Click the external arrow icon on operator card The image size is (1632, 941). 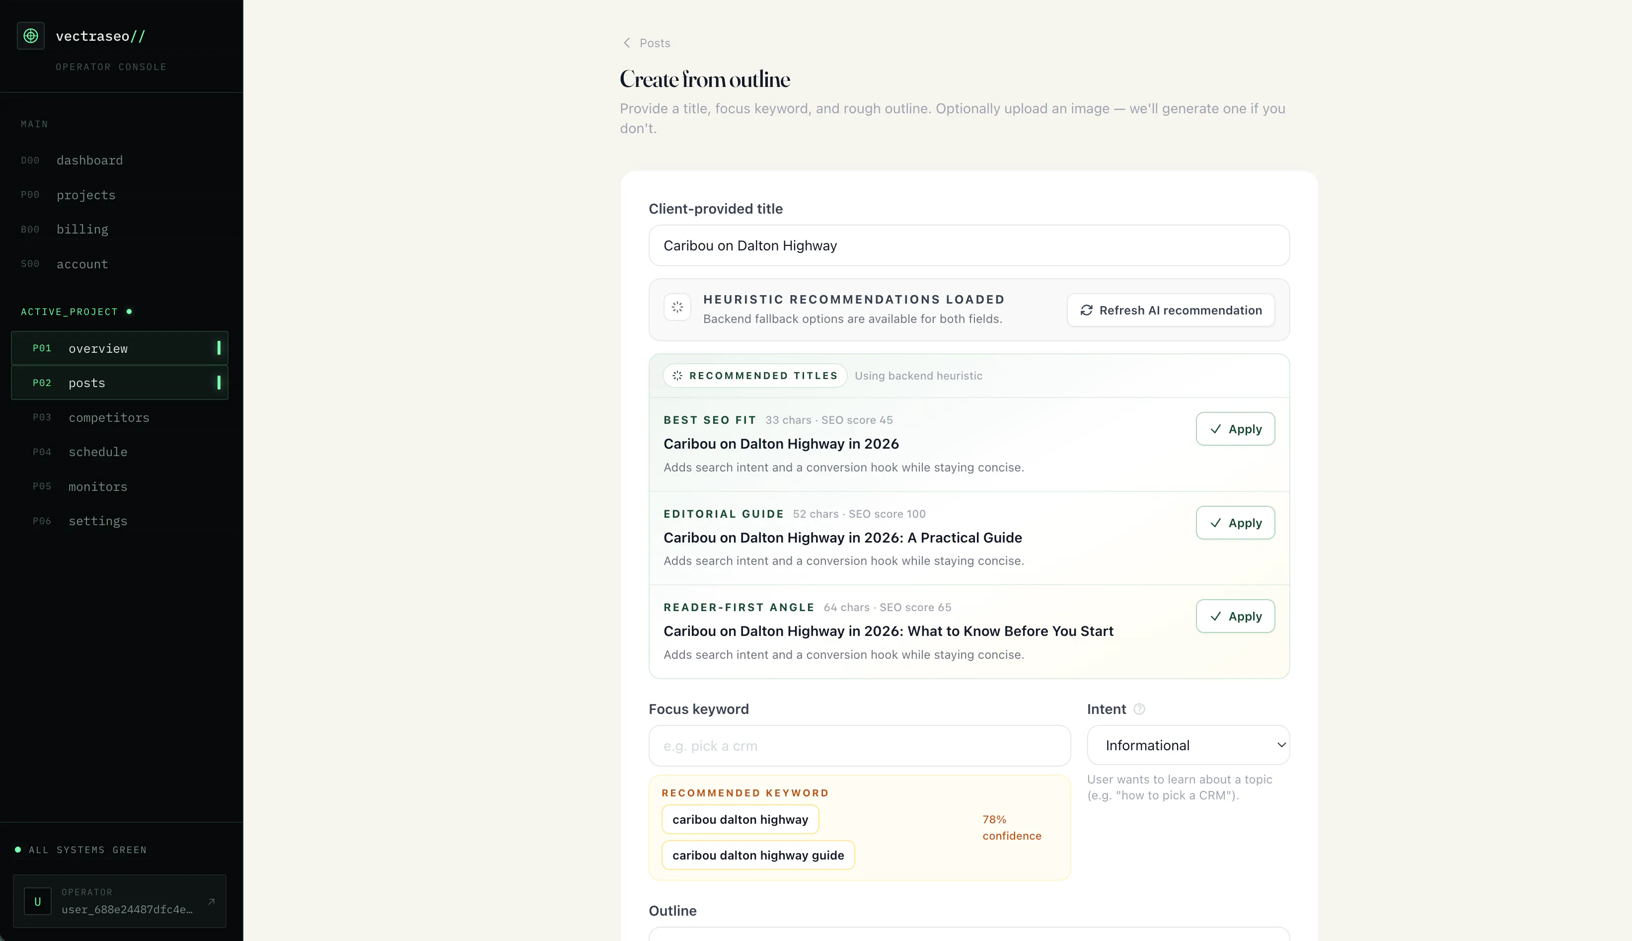pyautogui.click(x=211, y=901)
